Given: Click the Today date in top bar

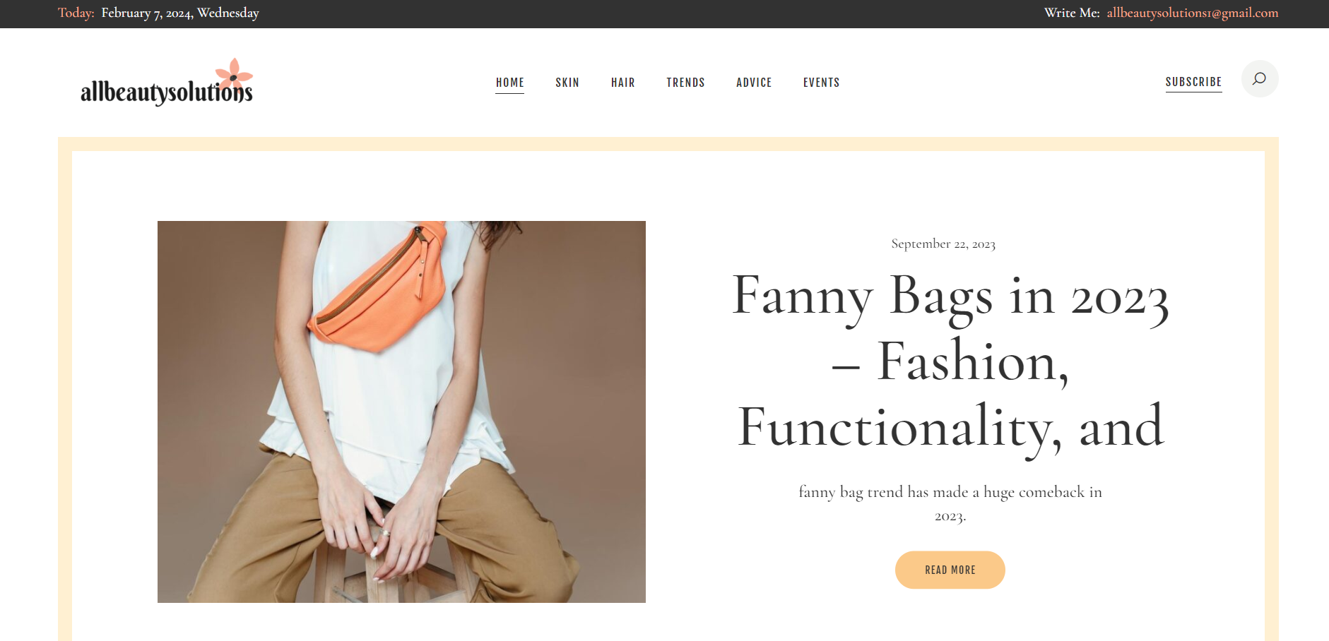Looking at the screenshot, I should (76, 13).
